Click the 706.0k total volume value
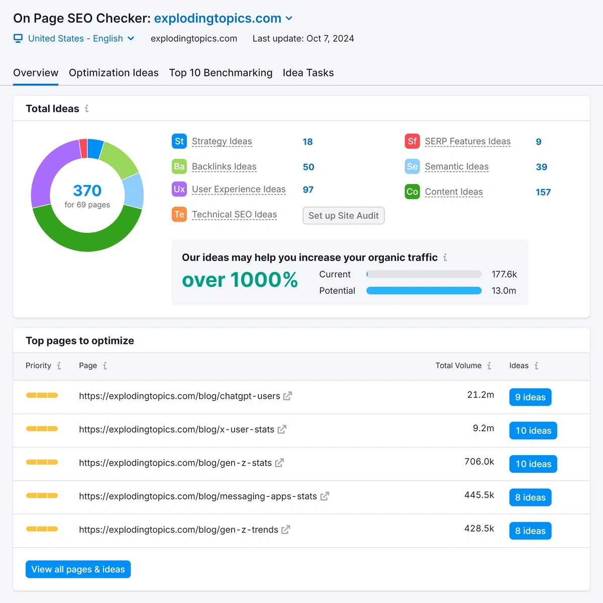 [479, 462]
